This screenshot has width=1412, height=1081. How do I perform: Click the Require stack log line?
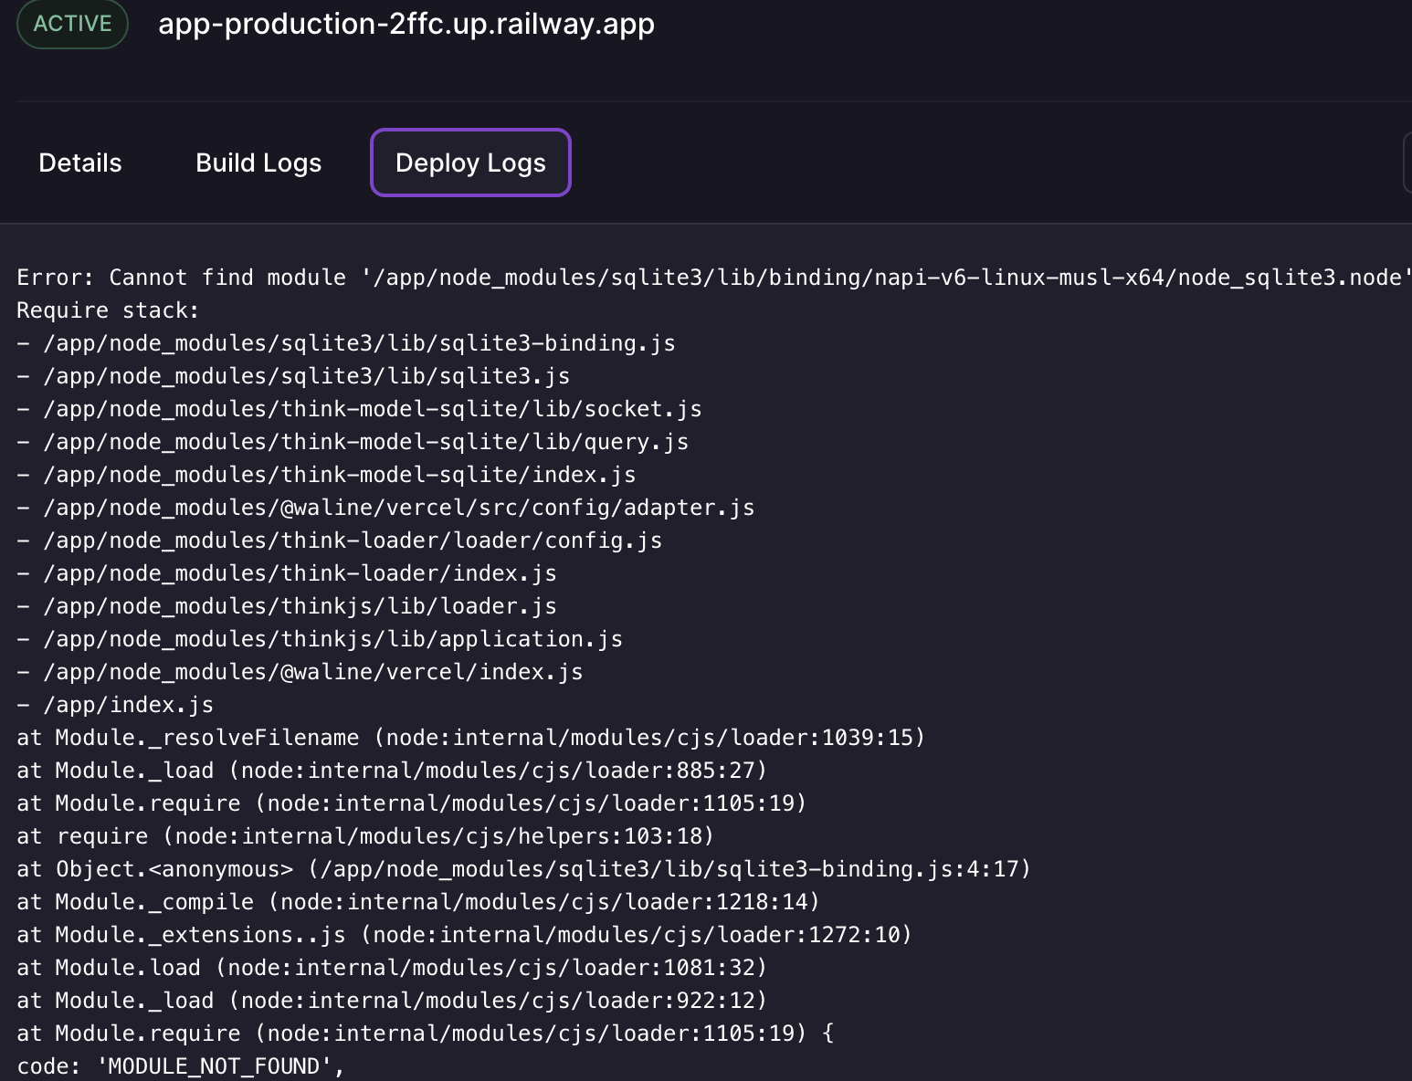click(110, 310)
